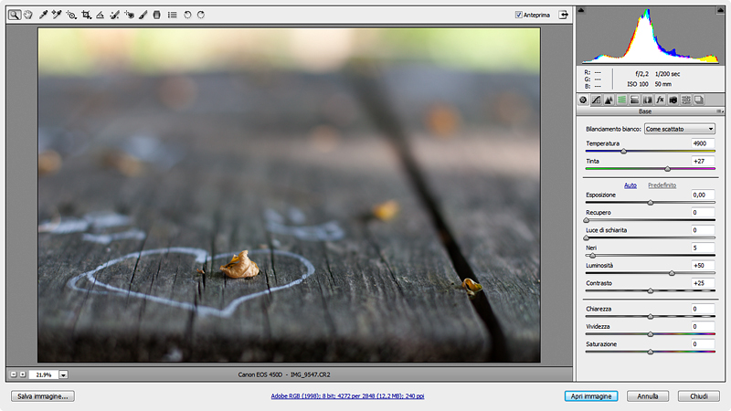
Task: Pick the White Balance eyedropper tool
Action: [43, 16]
